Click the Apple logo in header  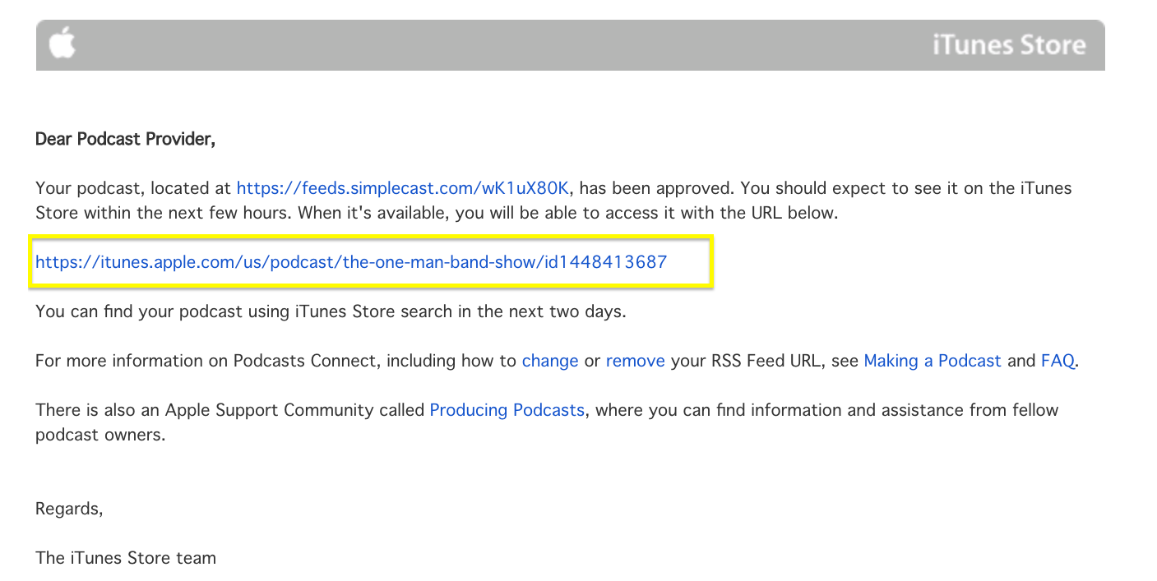(x=62, y=44)
